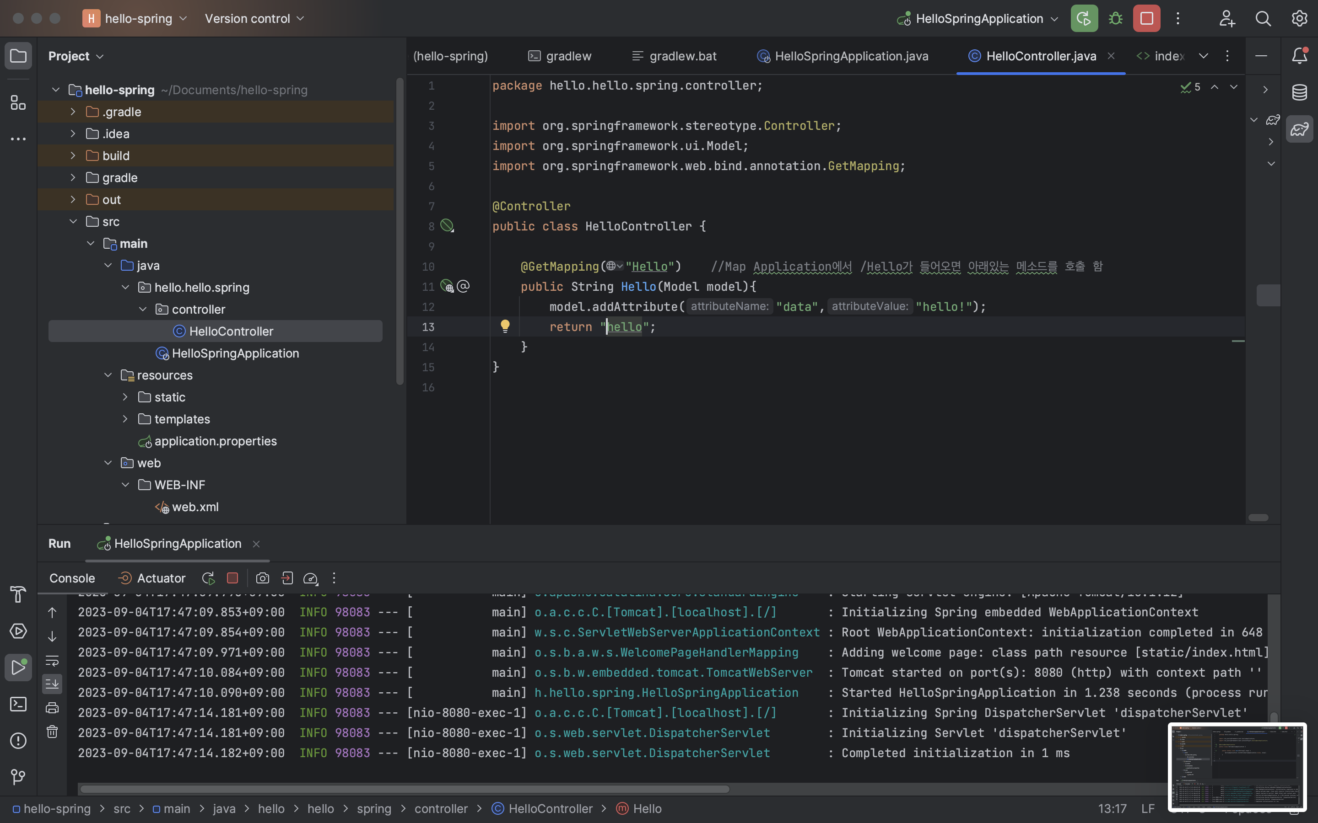Open the HelloSpringApplication run dropdown
Viewport: 1318px width, 823px height.
pyautogui.click(x=1052, y=18)
